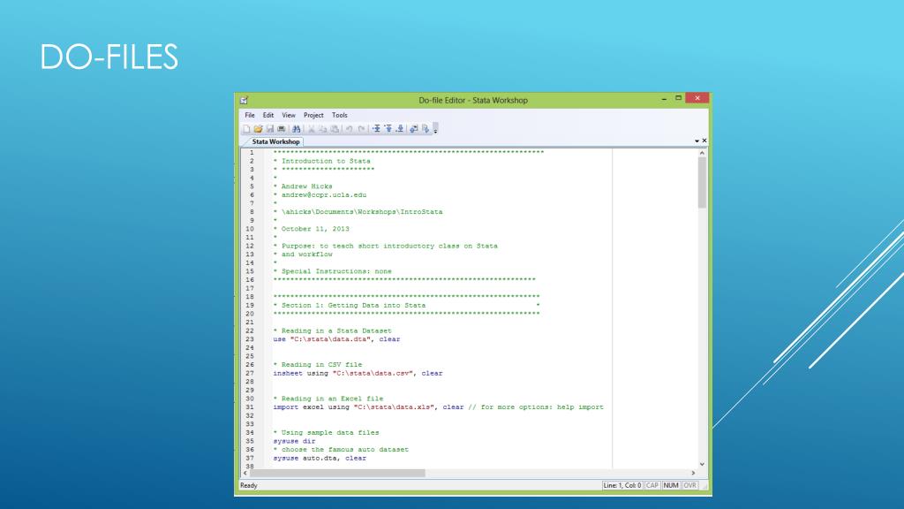904x509 pixels.
Task: Click the '* Purpose: to teach short' line
Action: click(385, 246)
